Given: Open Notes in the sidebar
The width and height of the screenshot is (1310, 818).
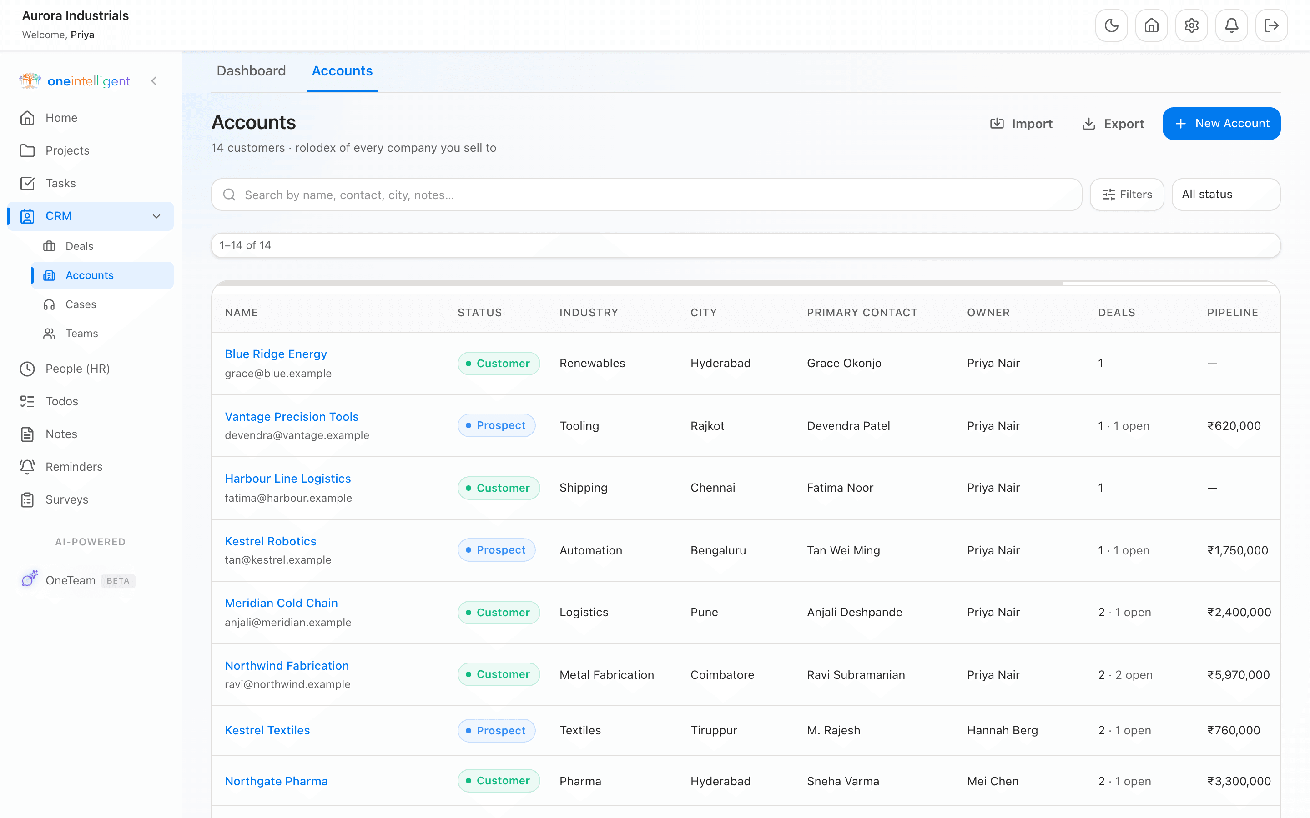Looking at the screenshot, I should [91, 434].
